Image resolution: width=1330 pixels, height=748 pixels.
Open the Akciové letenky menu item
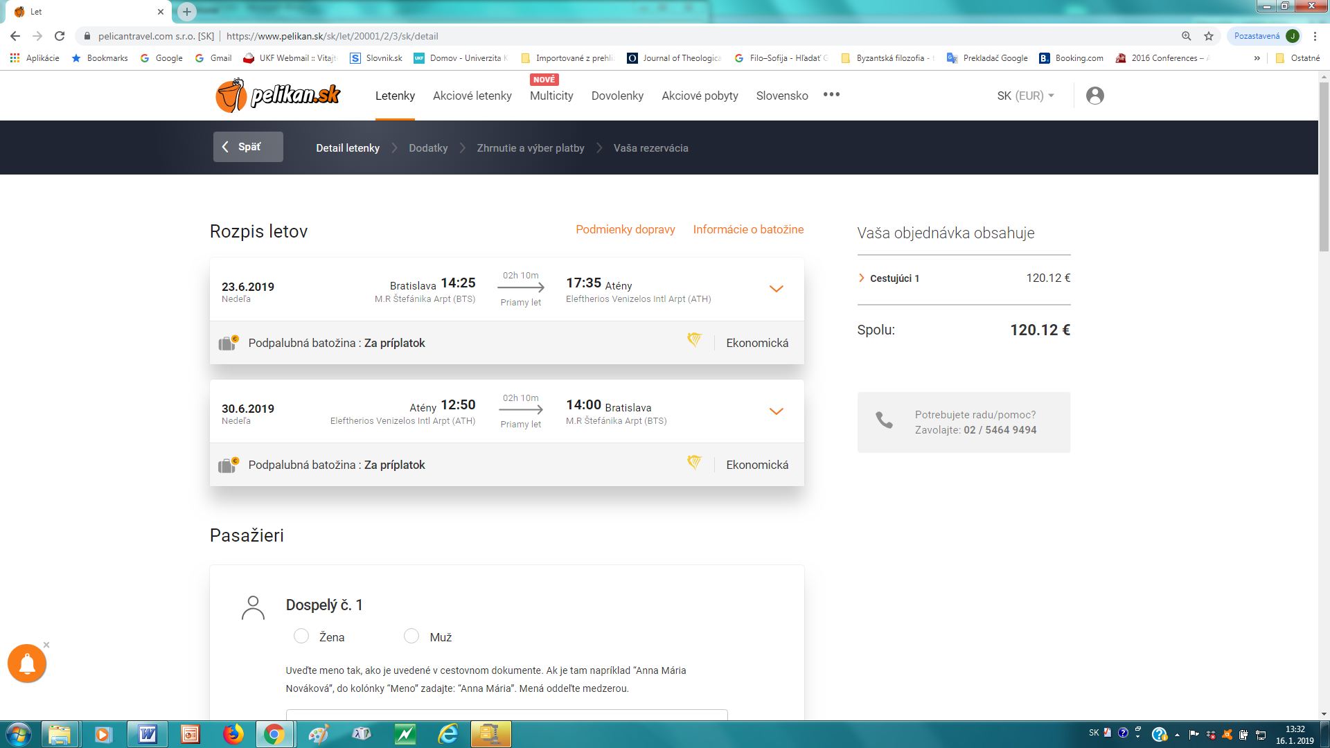point(472,96)
